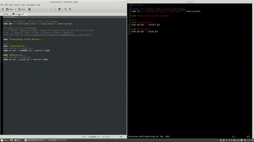The height and width of the screenshot is (142, 254).
Task: Select the bootstrap.sh tab
Action: coord(19,14)
